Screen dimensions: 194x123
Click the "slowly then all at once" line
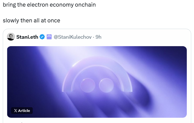[x=31, y=20]
